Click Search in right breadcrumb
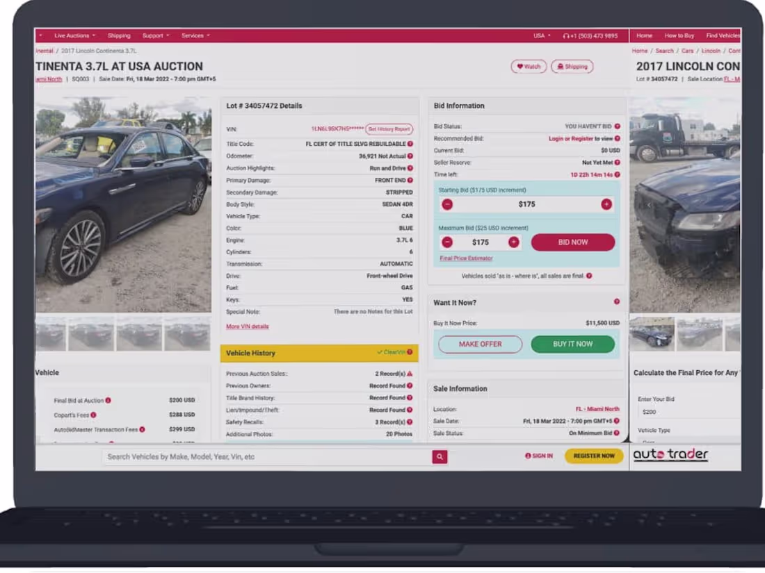Screen dimensions: 765x573 (664, 51)
